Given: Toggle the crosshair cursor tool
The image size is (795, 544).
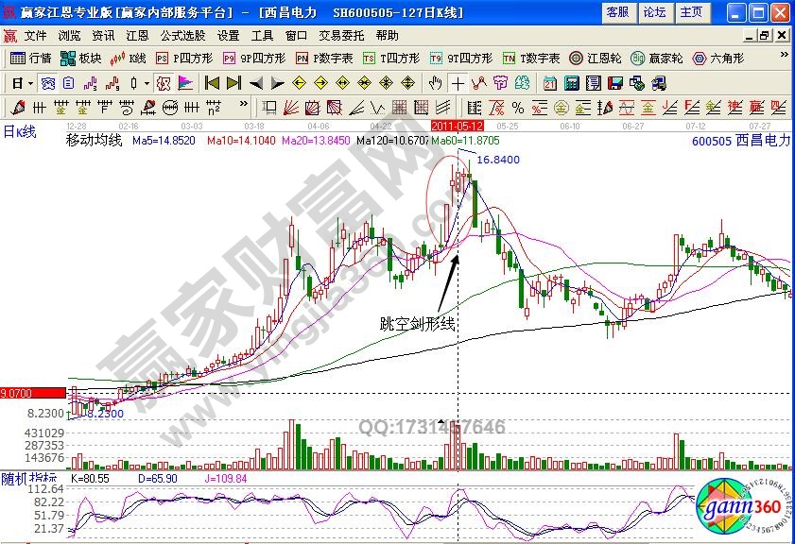Looking at the screenshot, I should [x=458, y=83].
